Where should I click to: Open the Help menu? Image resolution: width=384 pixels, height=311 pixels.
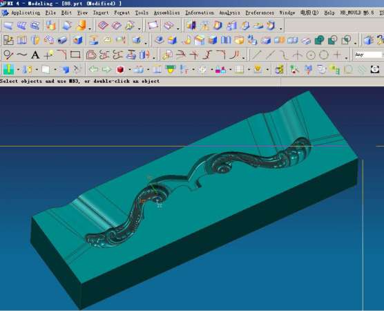pyautogui.click(x=329, y=12)
